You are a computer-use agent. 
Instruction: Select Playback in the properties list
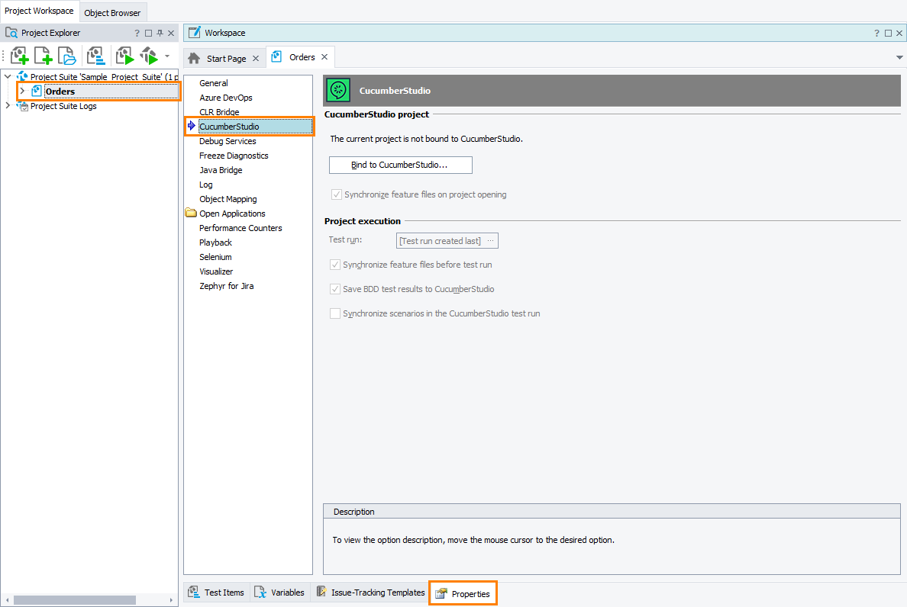point(215,242)
